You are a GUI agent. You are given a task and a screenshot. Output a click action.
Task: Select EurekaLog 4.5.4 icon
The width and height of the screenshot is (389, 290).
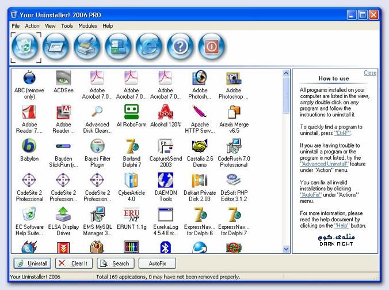point(166,214)
